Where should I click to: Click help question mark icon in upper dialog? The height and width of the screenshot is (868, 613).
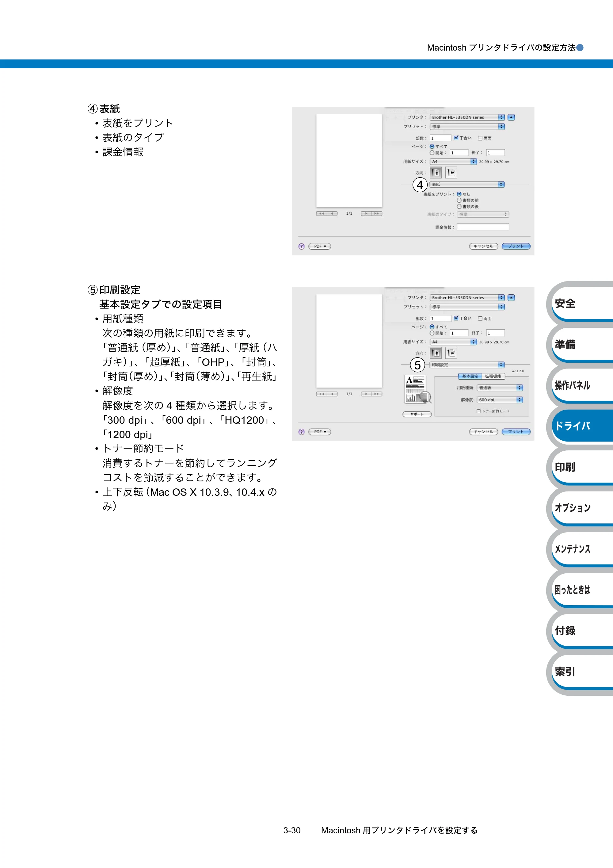pyautogui.click(x=301, y=247)
